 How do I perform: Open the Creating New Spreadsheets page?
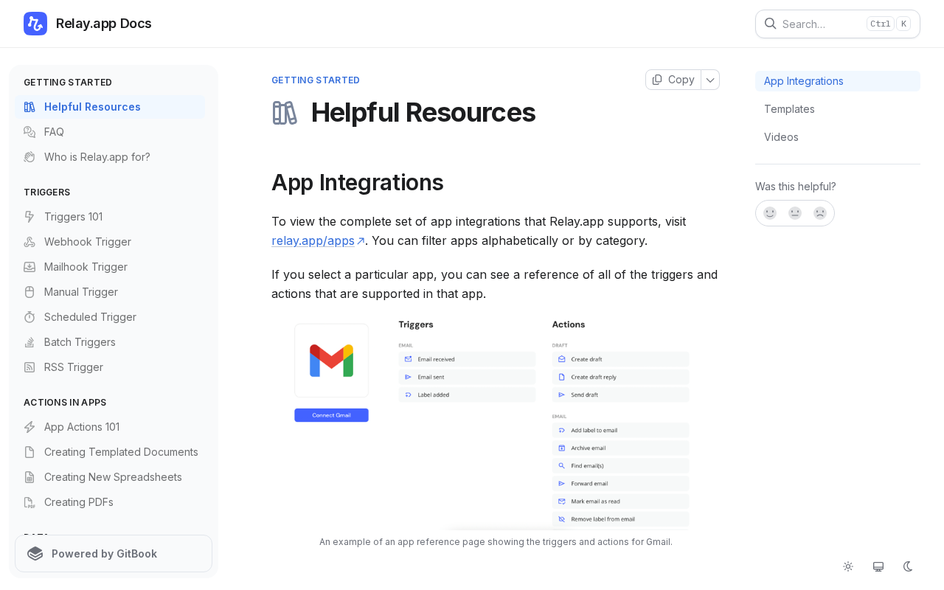pyautogui.click(x=110, y=477)
